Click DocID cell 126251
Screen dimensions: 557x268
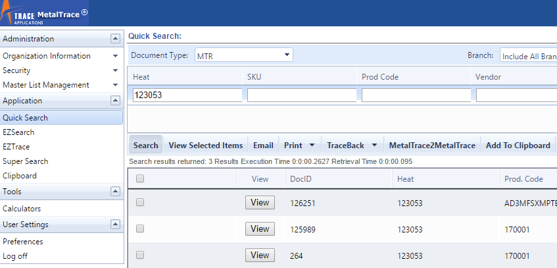pos(303,203)
